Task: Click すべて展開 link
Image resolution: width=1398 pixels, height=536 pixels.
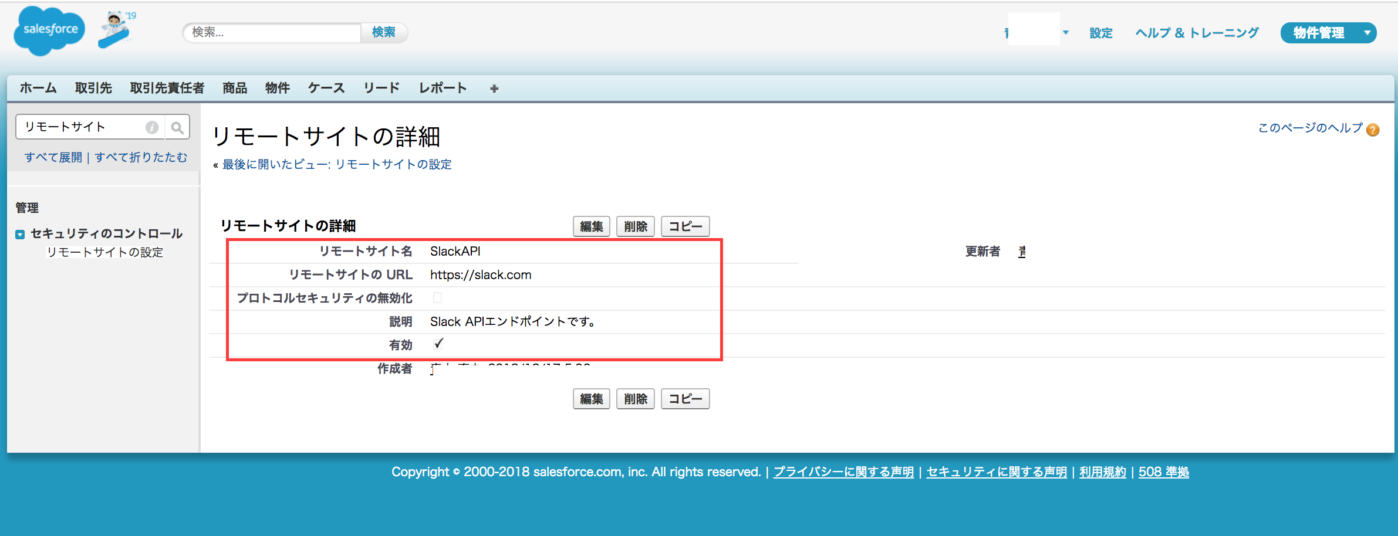Action: (53, 157)
